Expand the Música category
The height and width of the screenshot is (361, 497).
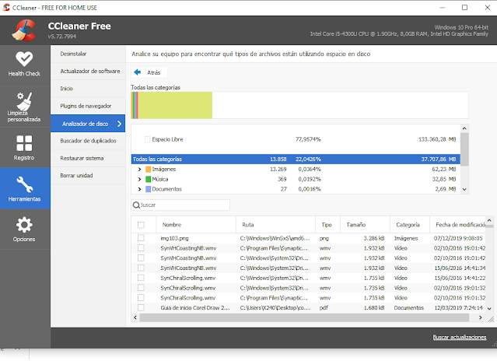pos(139,179)
